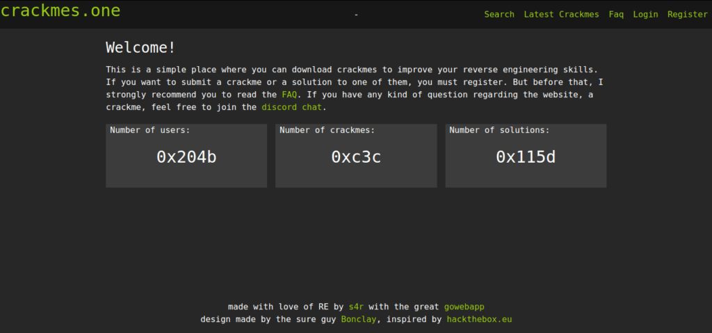Click the crackmes.one site logo
The height and width of the screenshot is (333, 712).
pyautogui.click(x=60, y=11)
